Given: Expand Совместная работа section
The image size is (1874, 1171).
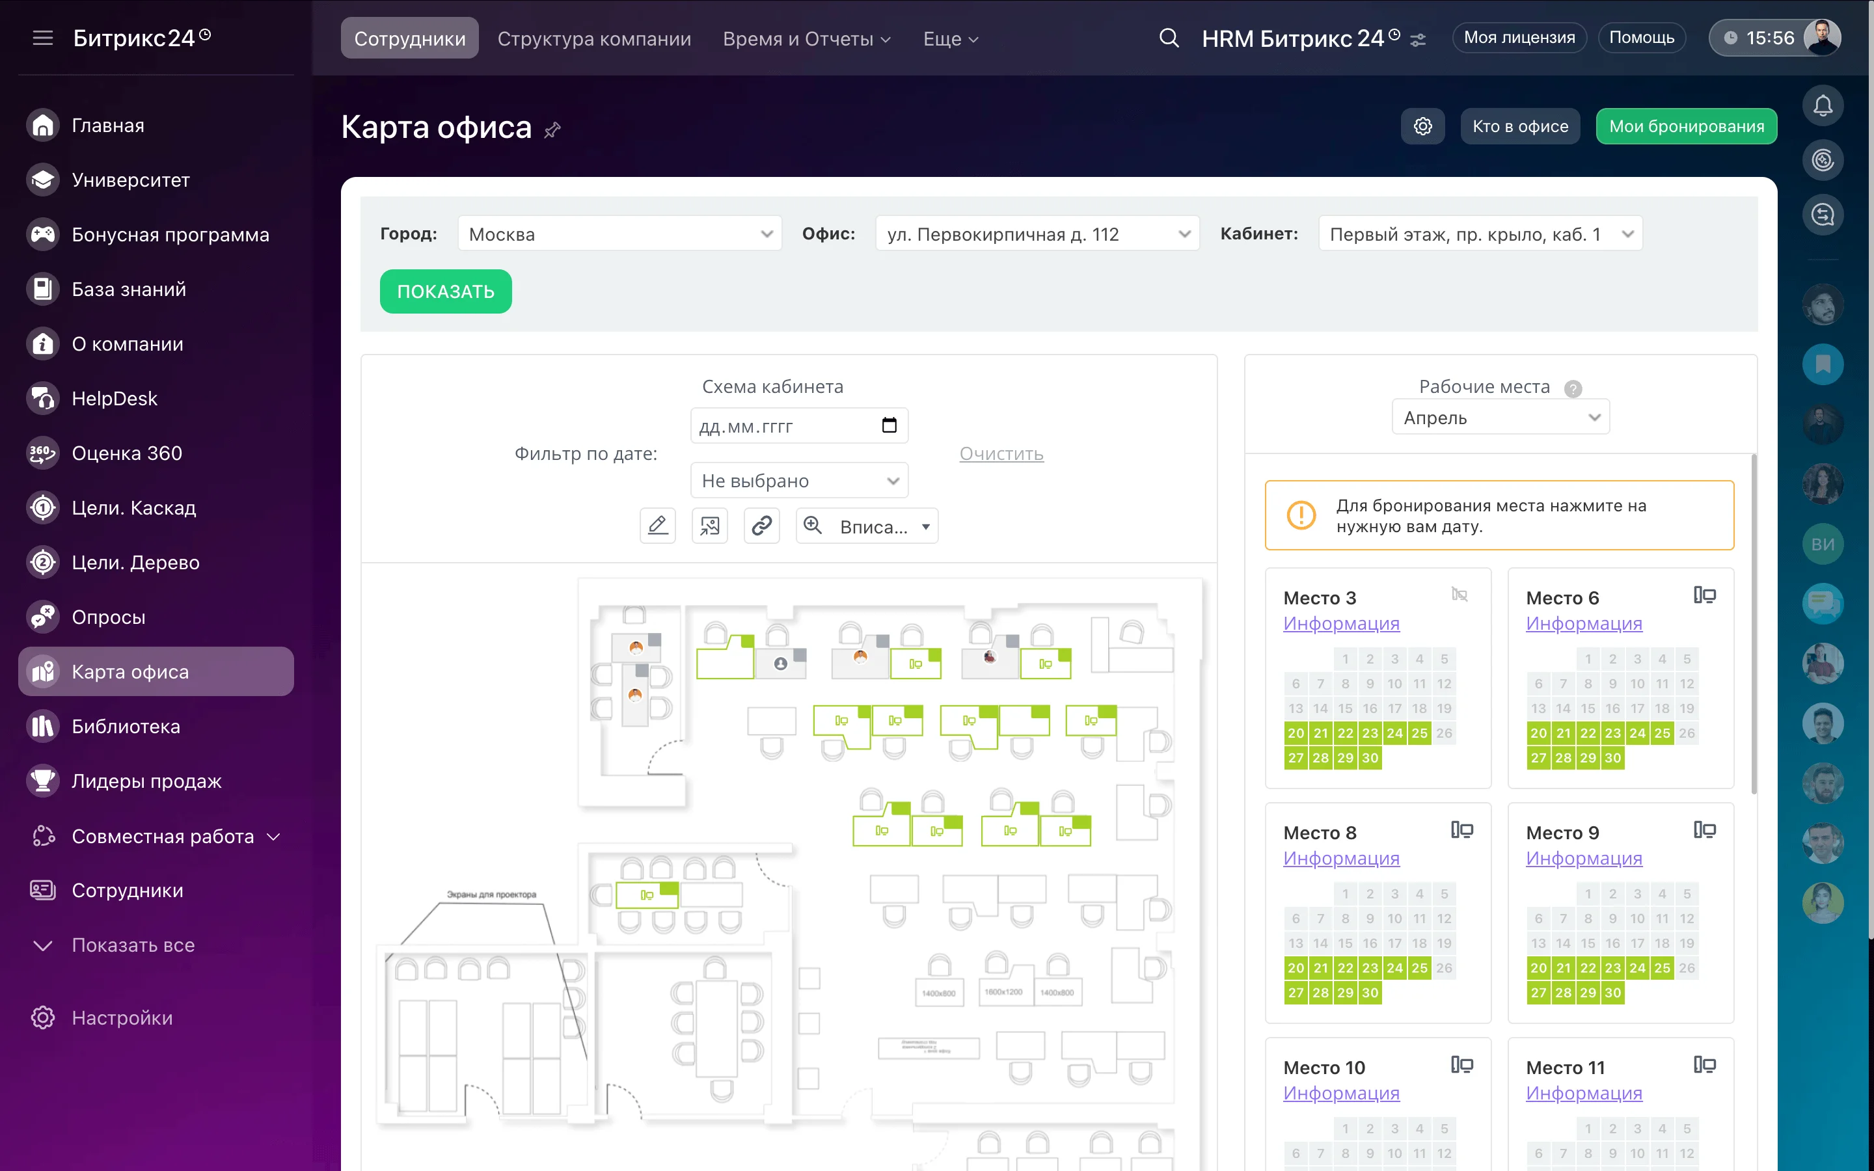Looking at the screenshot, I should click(156, 837).
